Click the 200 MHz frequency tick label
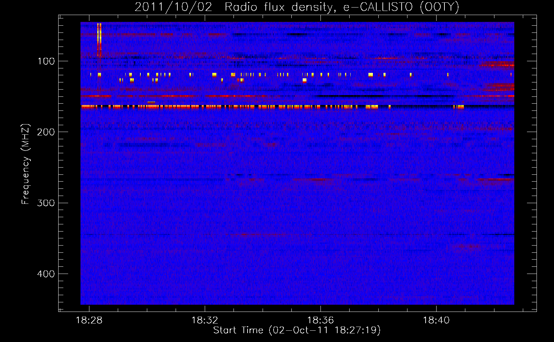This screenshot has height=342, width=554. pyautogui.click(x=46, y=132)
